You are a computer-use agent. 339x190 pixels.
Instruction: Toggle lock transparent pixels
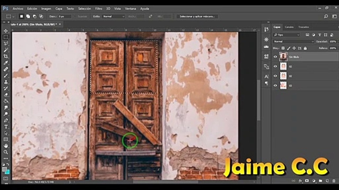point(283,48)
